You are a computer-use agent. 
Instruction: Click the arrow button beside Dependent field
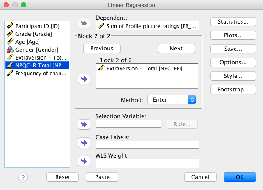click(x=83, y=23)
